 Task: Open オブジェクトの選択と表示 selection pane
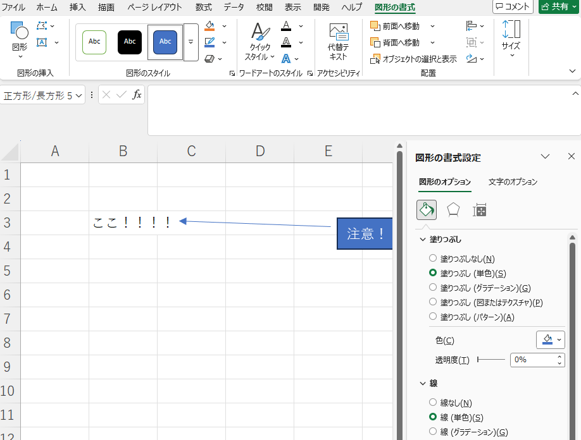413,59
